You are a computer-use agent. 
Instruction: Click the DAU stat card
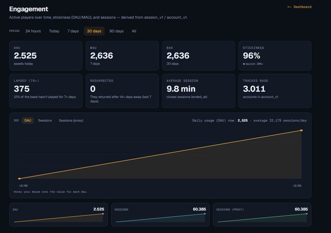coord(46,56)
